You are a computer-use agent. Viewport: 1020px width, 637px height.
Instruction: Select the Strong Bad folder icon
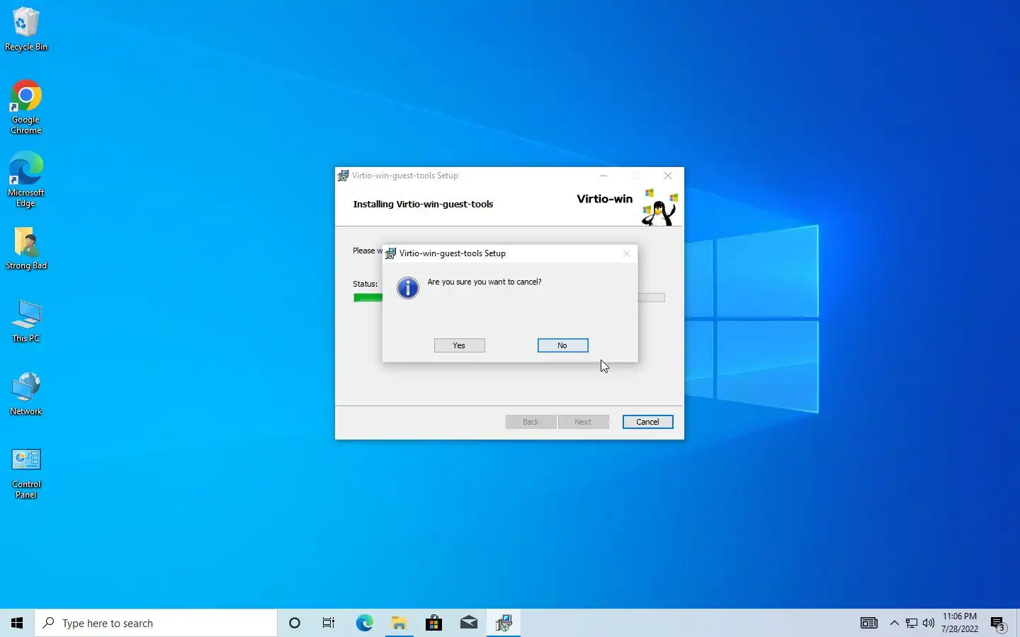(x=26, y=249)
